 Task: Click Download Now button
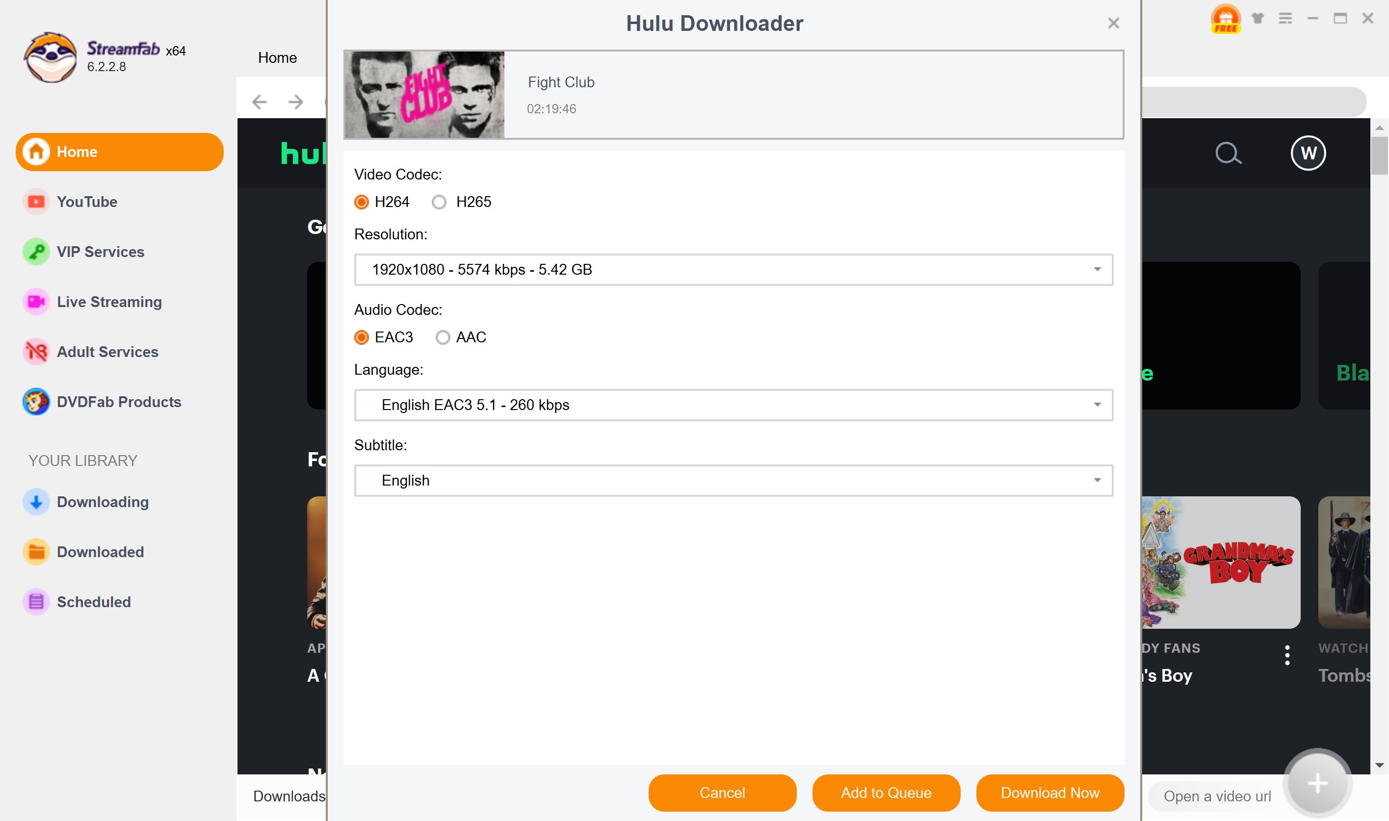pos(1050,793)
